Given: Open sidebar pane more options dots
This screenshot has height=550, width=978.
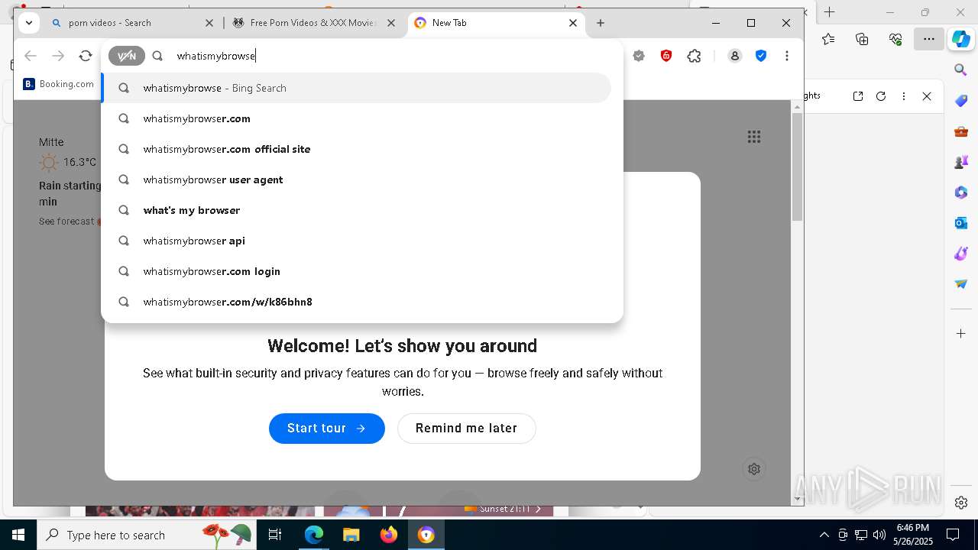Looking at the screenshot, I should [904, 96].
